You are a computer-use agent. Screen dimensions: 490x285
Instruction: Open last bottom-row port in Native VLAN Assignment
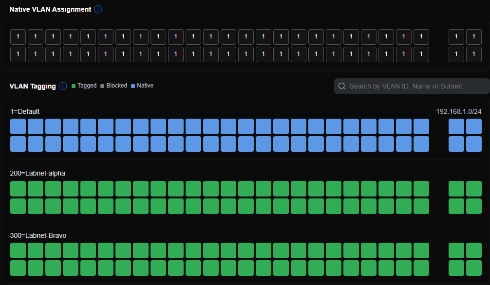point(474,54)
